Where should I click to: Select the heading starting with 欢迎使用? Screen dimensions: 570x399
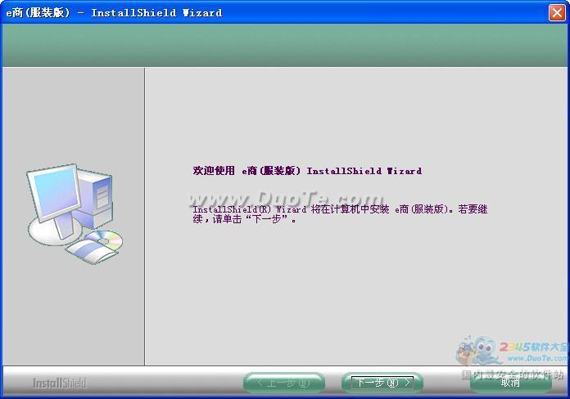pos(308,171)
